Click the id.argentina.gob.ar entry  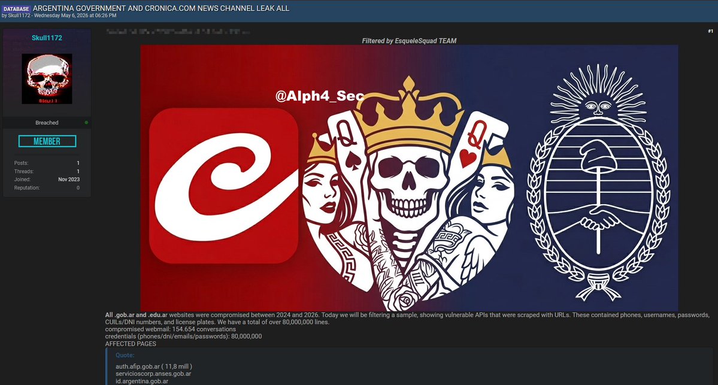click(x=142, y=381)
